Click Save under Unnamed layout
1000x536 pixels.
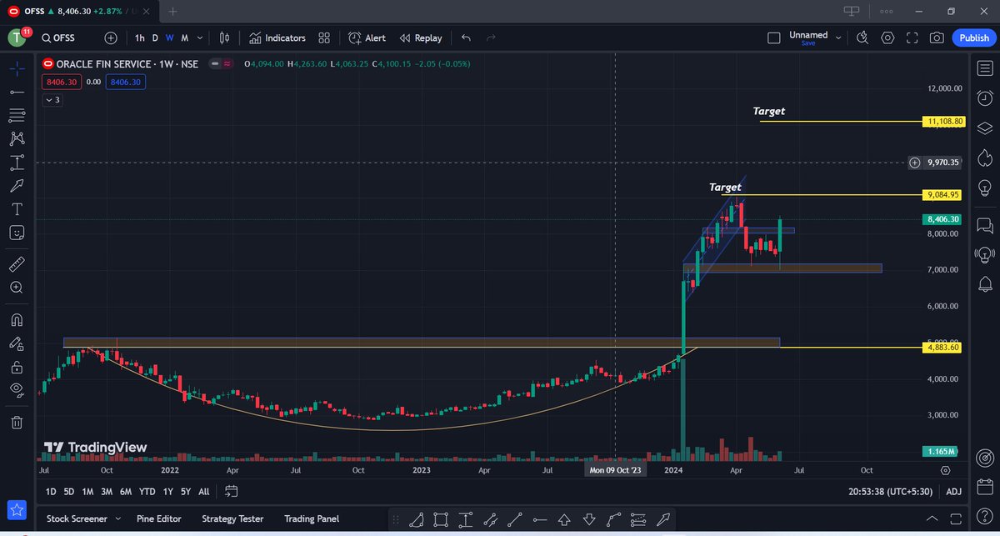click(x=808, y=43)
